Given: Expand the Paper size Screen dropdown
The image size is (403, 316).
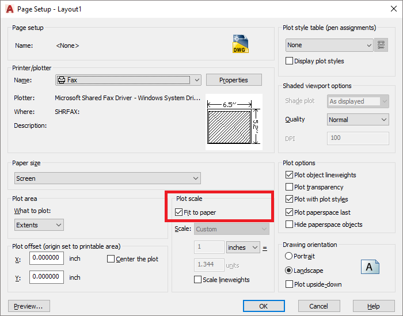Looking at the screenshot, I should (108, 178).
